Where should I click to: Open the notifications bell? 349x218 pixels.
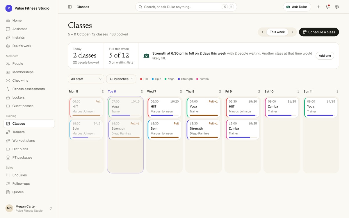coord(327,7)
